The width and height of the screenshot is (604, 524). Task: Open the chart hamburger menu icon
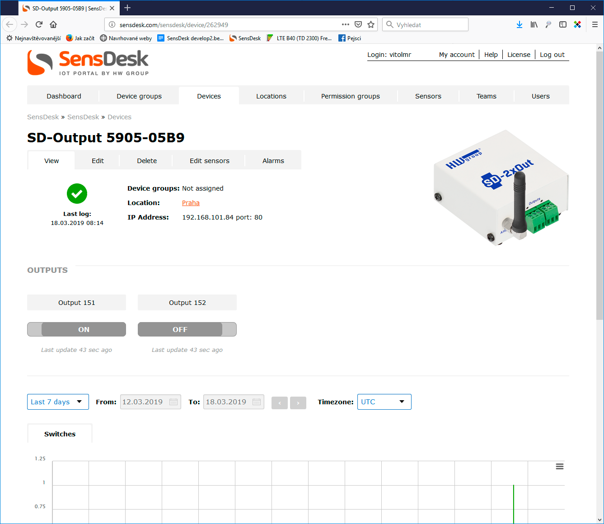[560, 467]
